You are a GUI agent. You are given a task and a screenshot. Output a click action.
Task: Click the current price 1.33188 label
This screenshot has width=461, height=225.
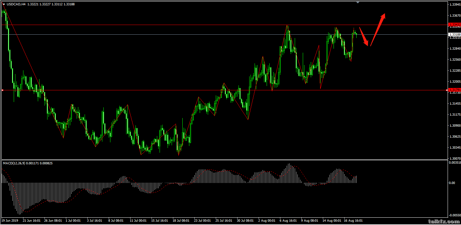(454, 34)
